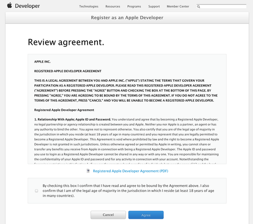Focus the search input field
Viewport: 253px width, 224px height.
tap(223, 7)
